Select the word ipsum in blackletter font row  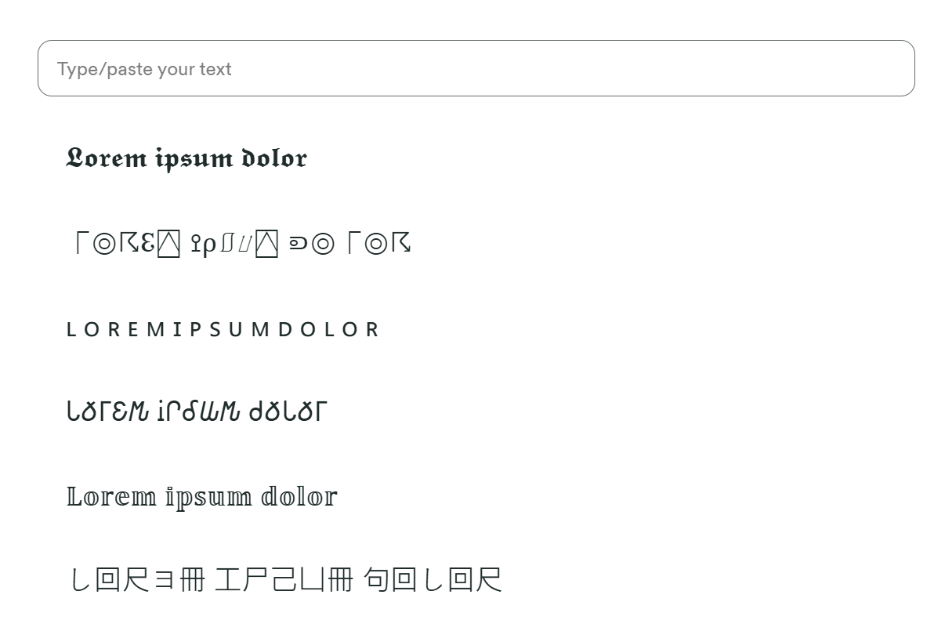tap(194, 159)
